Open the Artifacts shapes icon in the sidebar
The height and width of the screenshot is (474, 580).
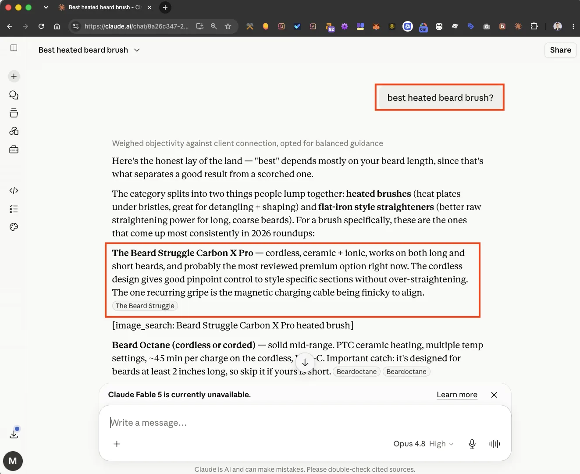(x=14, y=131)
